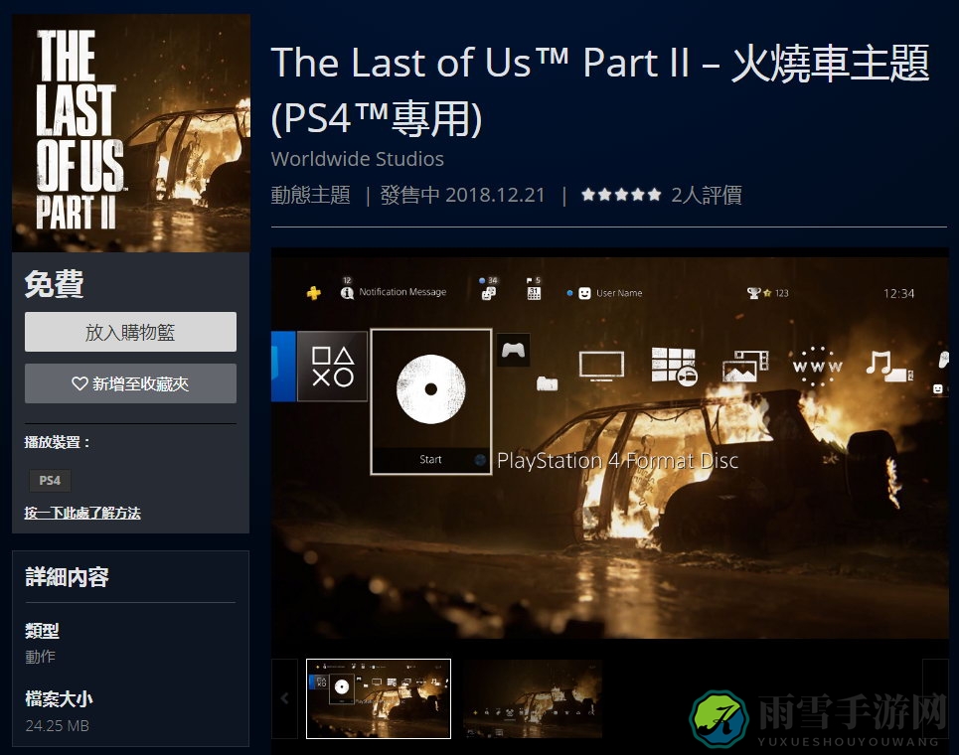Click the PlayStation symbols tile
Image resolution: width=959 pixels, height=755 pixels.
(332, 367)
